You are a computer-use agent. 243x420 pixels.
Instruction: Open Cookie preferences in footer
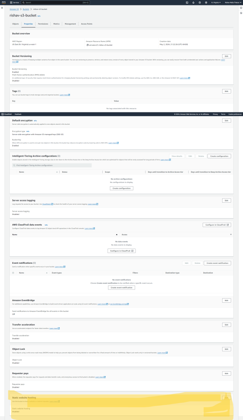(x=235, y=114)
